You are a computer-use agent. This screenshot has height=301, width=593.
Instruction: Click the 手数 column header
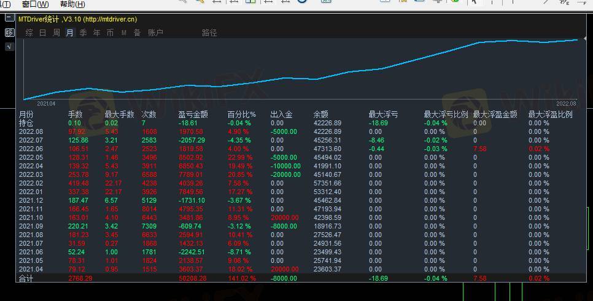(76, 114)
